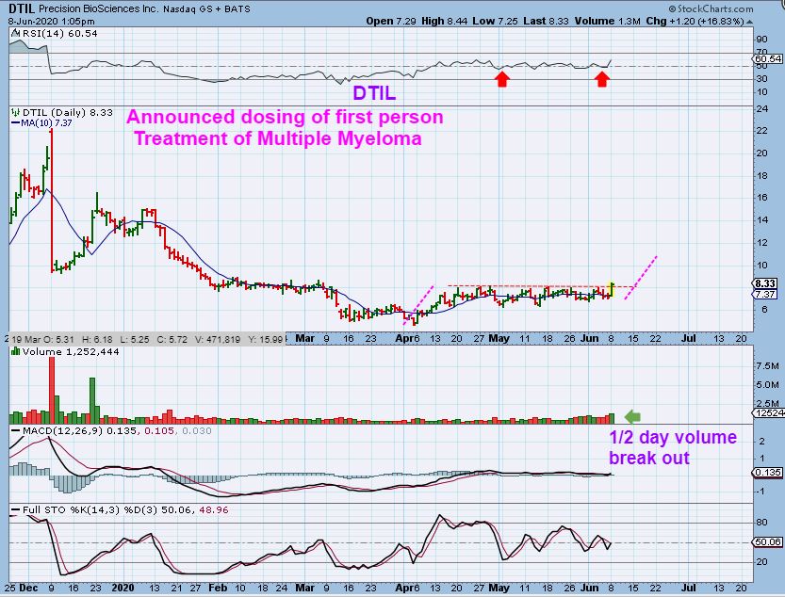The height and width of the screenshot is (597, 785).
Task: Click the MA(10) 7.37 moving average label
Action: tap(46, 123)
